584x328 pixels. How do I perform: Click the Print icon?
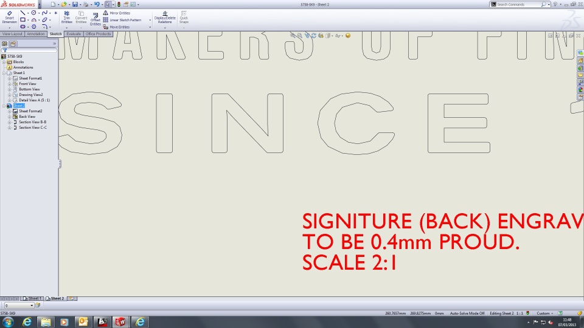point(86,4)
